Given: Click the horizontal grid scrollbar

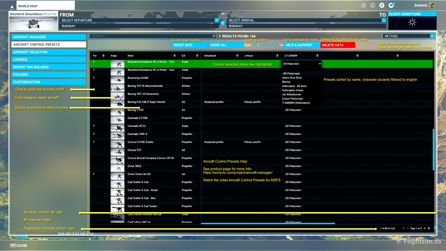Looking at the screenshot, I should pyautogui.click(x=268, y=224).
